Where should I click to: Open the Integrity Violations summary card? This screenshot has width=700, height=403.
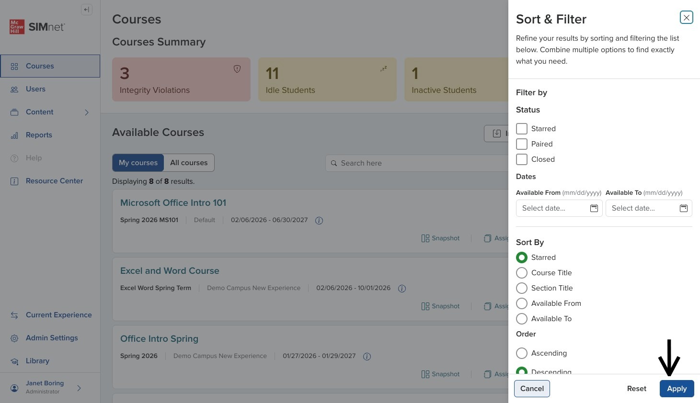[181, 79]
